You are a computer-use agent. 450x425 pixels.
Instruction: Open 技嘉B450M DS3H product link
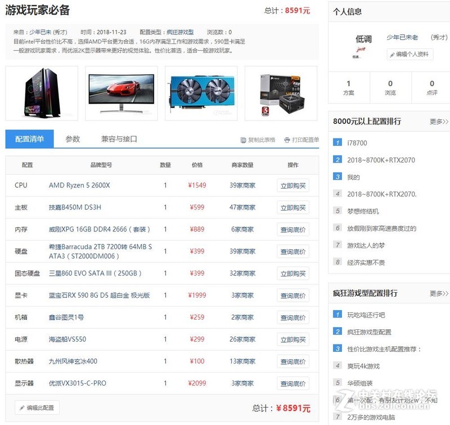[x=75, y=207]
